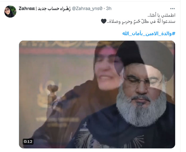Click the black heart emoji in the tweet
The height and width of the screenshot is (152, 186).
coord(104,21)
